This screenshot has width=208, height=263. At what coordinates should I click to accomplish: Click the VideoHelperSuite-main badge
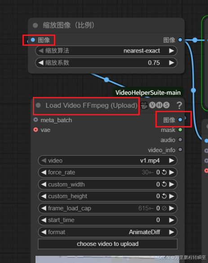click(x=148, y=92)
